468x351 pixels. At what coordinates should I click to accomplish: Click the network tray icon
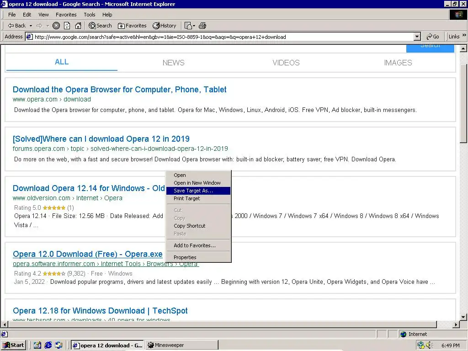click(421, 345)
